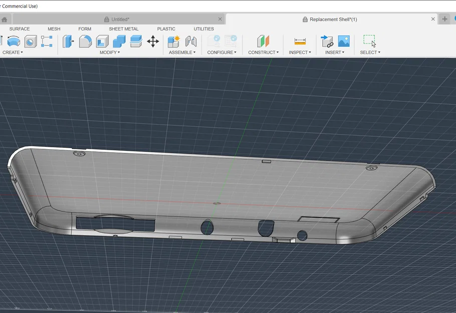Go to the Home tab icon
Image resolution: width=456 pixels, height=313 pixels.
[5, 20]
